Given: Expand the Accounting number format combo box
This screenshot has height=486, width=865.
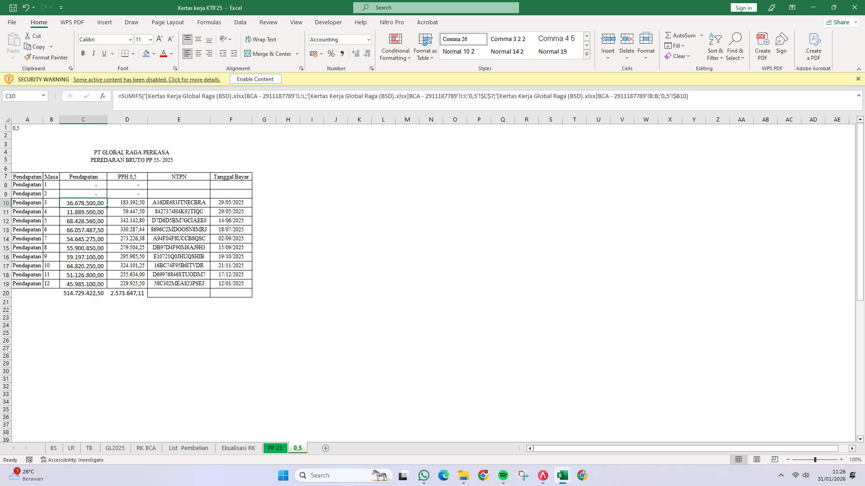Looking at the screenshot, I should point(368,40).
